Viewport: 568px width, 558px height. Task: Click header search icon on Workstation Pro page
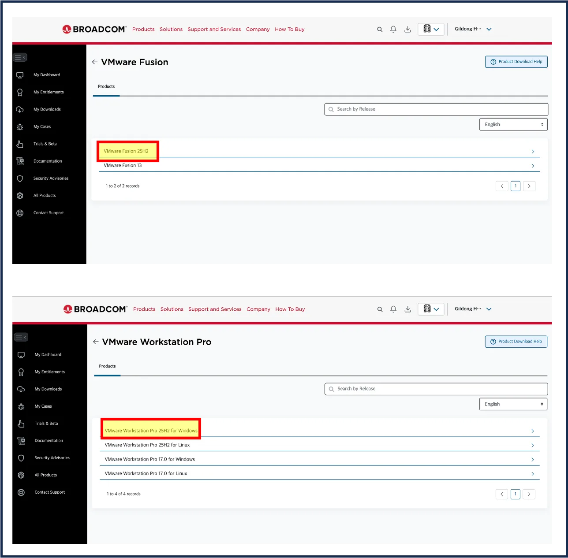(380, 309)
